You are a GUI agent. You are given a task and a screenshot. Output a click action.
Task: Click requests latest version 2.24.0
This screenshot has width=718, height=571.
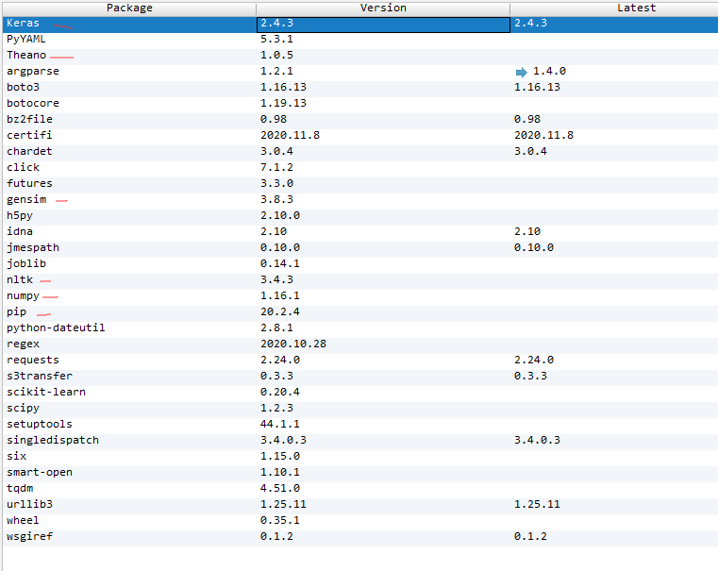pyautogui.click(x=533, y=360)
